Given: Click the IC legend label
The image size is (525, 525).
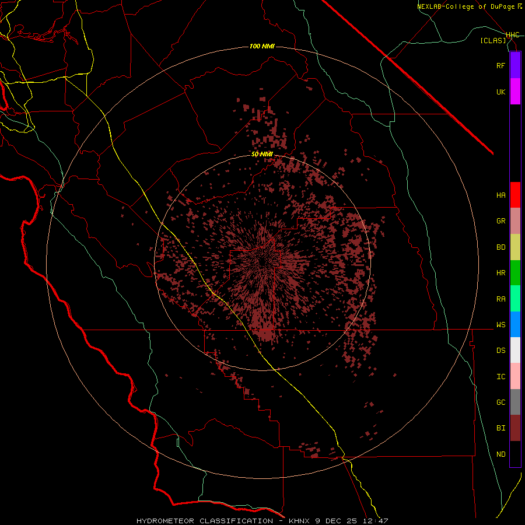Looking at the screenshot, I should (x=501, y=377).
